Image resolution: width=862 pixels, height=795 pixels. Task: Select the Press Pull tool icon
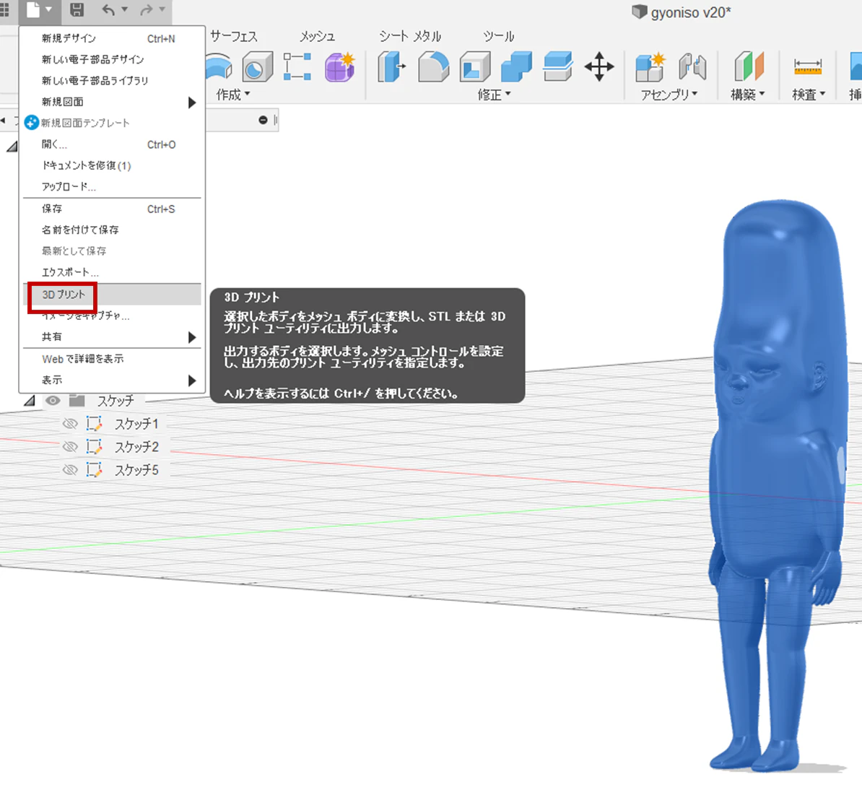391,67
